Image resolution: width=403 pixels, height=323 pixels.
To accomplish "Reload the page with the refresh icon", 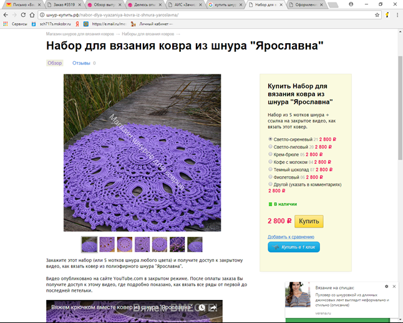I will [23, 15].
